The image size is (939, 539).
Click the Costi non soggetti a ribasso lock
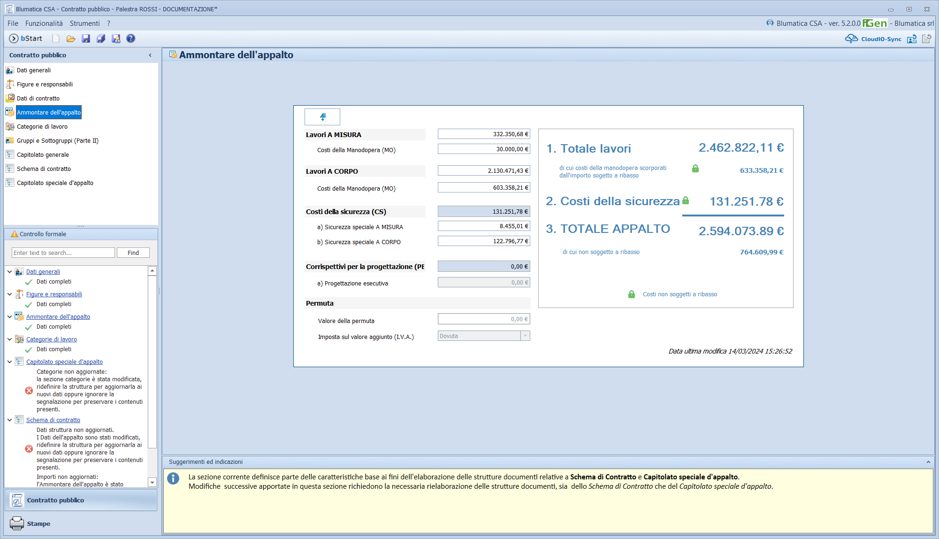tap(632, 294)
